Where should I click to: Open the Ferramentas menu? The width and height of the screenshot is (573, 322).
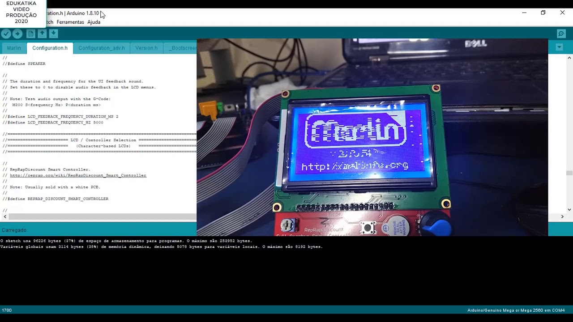(x=70, y=22)
